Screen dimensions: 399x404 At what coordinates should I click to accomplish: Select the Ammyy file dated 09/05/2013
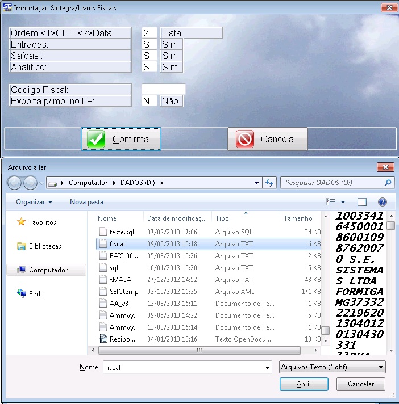tap(208, 315)
